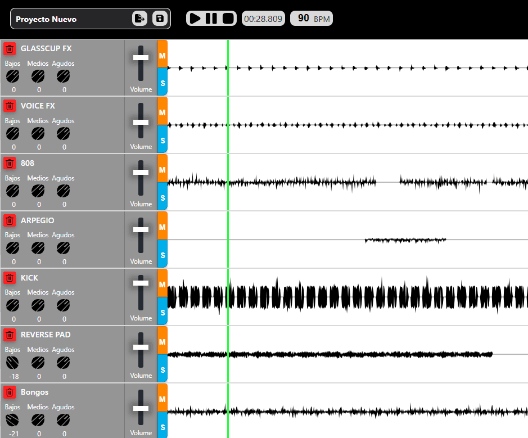Delete the KICK track
The height and width of the screenshot is (438, 528).
click(10, 278)
